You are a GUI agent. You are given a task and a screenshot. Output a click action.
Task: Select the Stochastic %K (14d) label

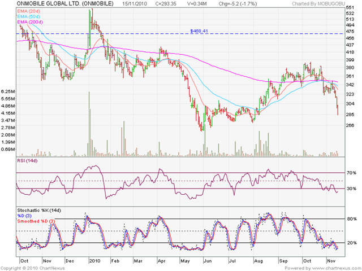pos(39,211)
